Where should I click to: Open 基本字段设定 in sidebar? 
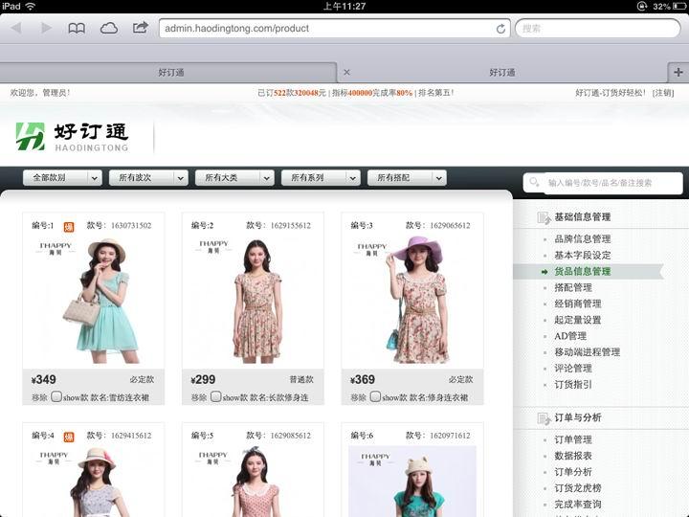[x=582, y=256]
